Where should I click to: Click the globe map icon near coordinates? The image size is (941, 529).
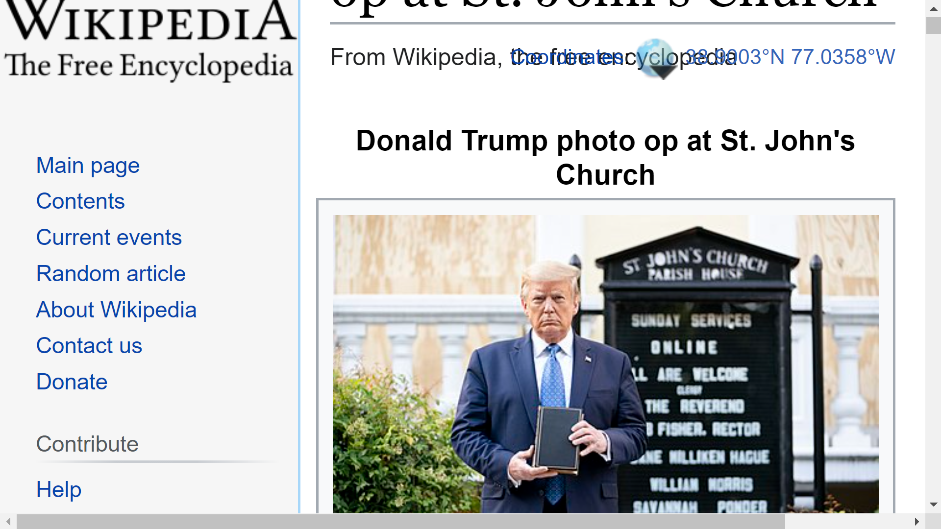coord(658,59)
